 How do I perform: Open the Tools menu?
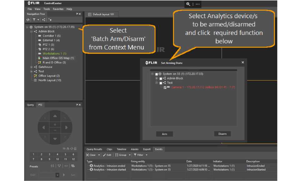(x=47, y=9)
